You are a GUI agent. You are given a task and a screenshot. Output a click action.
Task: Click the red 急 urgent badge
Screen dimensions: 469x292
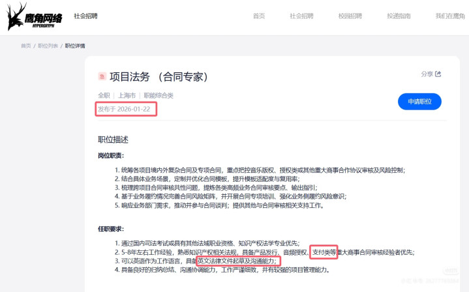coord(102,77)
